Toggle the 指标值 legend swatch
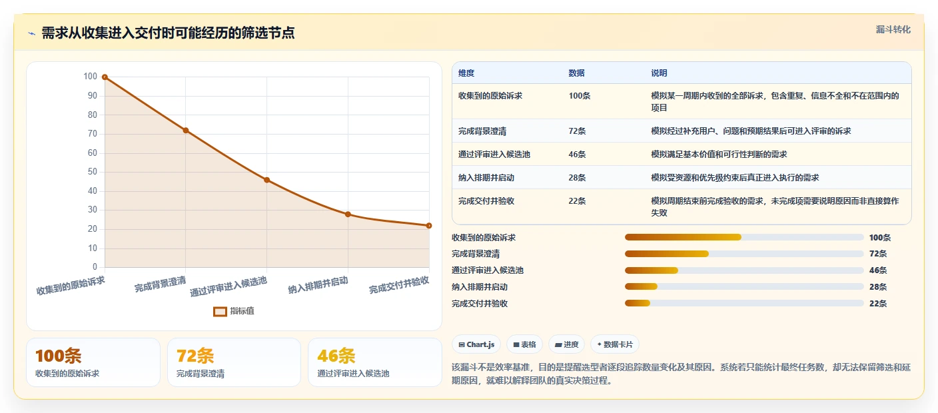 click(220, 311)
